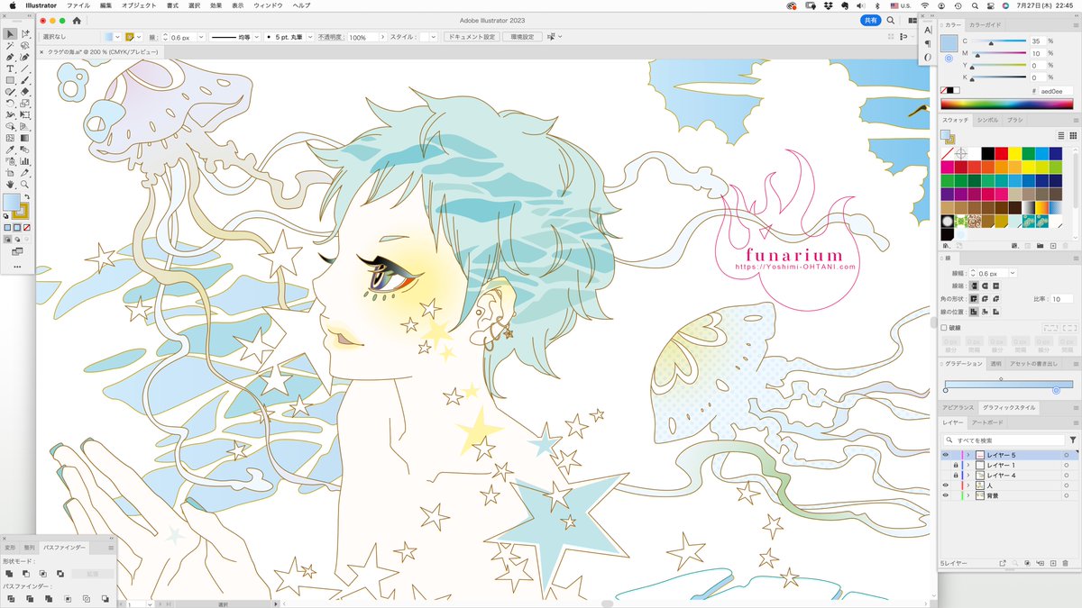Open 均等 stroke profile dropdown
This screenshot has height=608, width=1082.
(x=257, y=37)
